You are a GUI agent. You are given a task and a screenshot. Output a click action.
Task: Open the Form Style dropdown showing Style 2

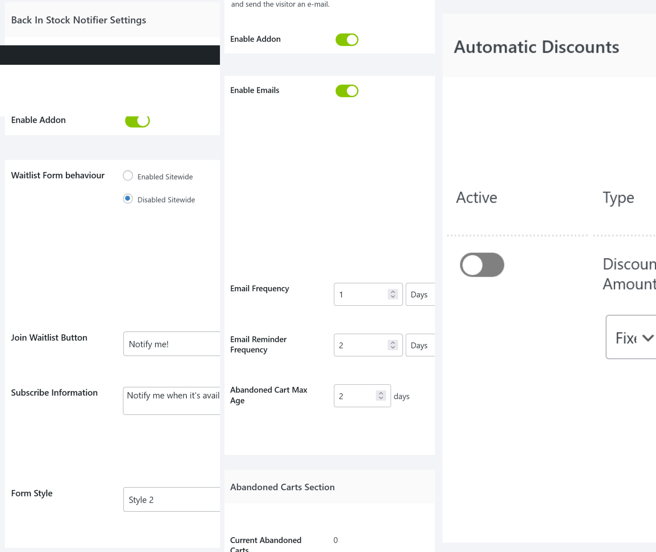pos(172,500)
